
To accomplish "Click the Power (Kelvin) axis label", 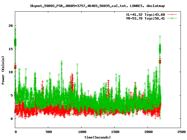I will click(3, 70).
